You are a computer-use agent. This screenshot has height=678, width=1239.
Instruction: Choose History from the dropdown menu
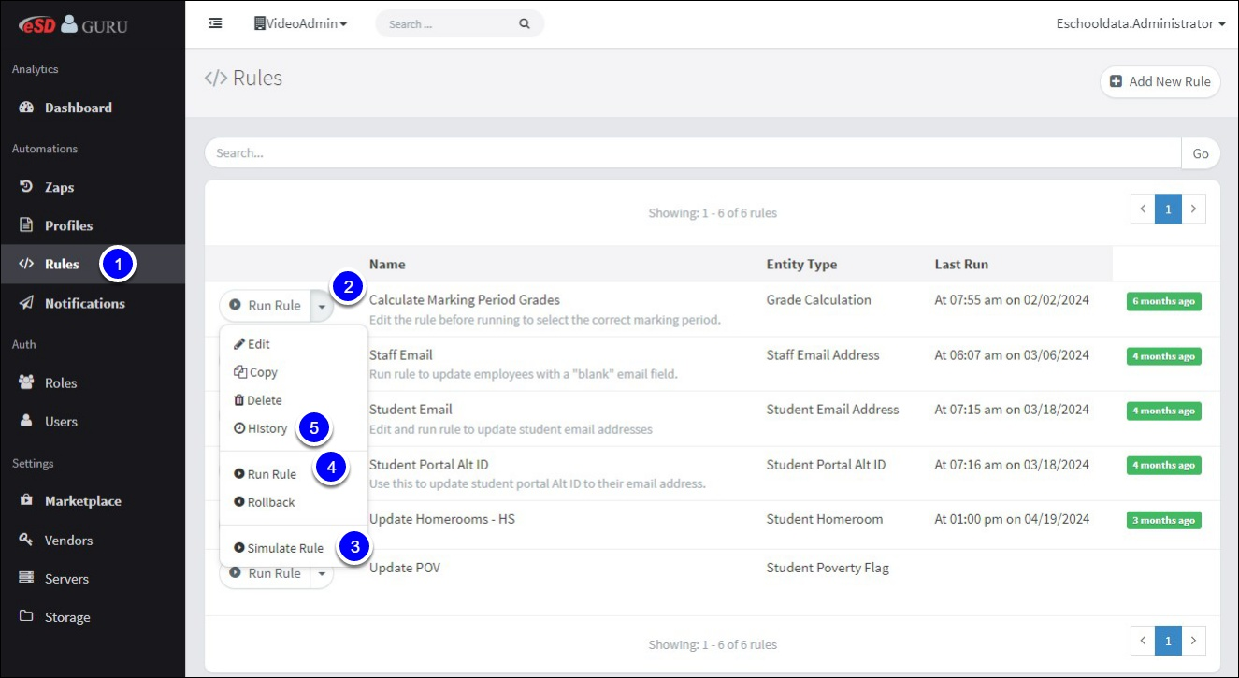tap(261, 428)
